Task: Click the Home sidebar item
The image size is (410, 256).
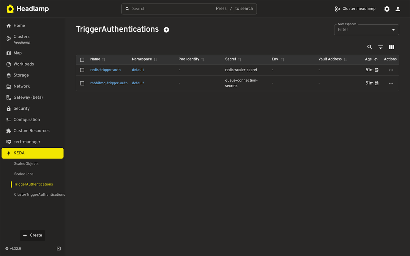Action: point(32,26)
